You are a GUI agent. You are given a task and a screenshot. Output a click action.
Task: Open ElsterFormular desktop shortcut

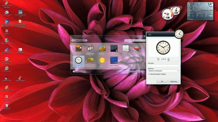coord(7,79)
